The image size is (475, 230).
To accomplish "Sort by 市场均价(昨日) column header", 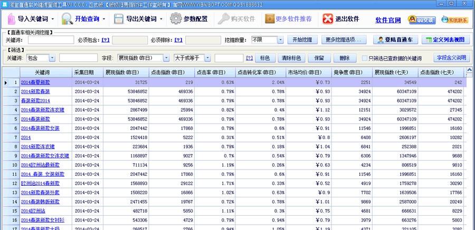I will click(309, 73).
